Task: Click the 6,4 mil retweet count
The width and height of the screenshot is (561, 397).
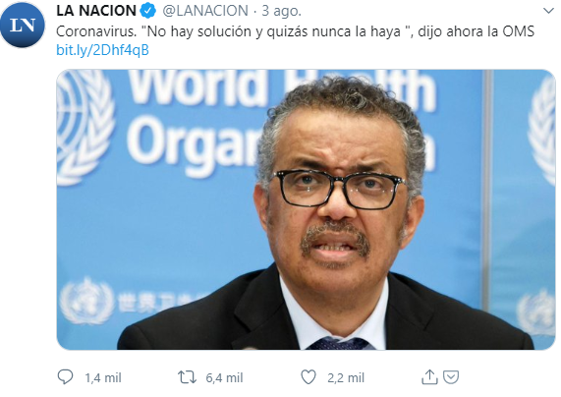Action: click(x=224, y=377)
